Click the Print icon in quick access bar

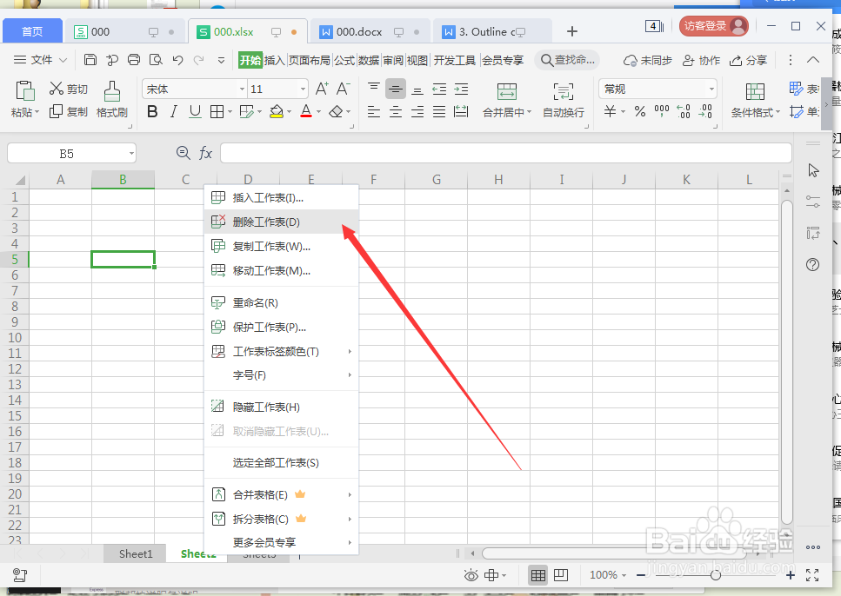tap(133, 60)
